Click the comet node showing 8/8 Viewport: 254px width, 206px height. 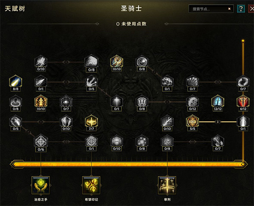coord(16,81)
